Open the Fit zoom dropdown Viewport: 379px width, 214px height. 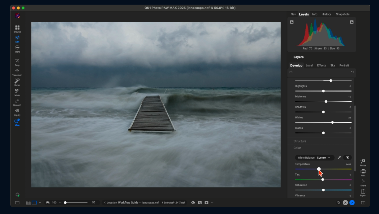pyautogui.click(x=60, y=203)
